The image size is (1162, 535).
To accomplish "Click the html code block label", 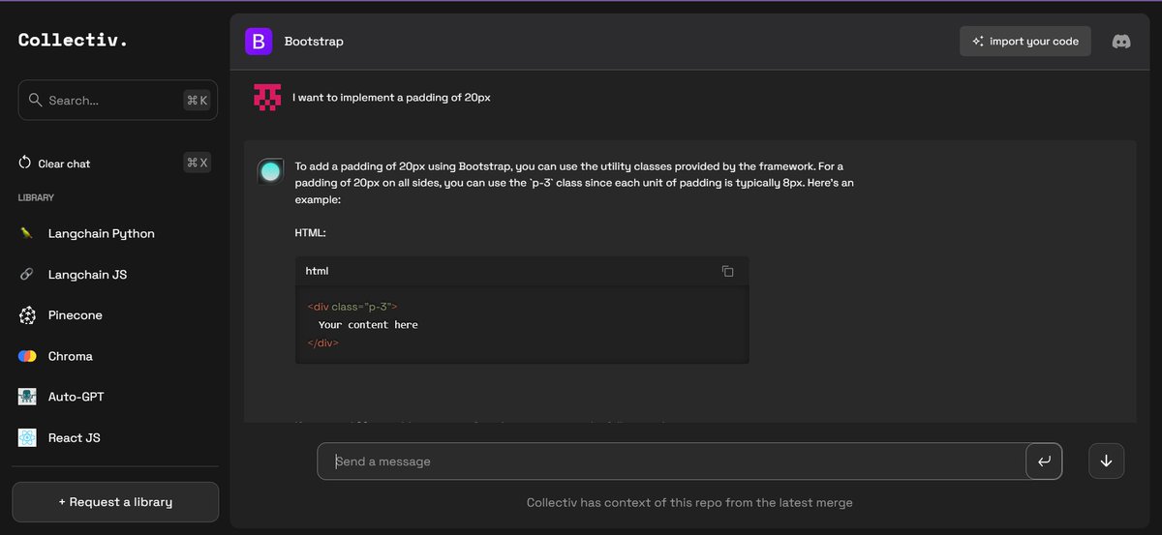I will tap(317, 271).
